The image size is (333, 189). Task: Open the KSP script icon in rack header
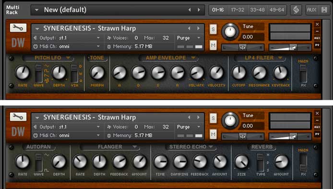click(296, 10)
